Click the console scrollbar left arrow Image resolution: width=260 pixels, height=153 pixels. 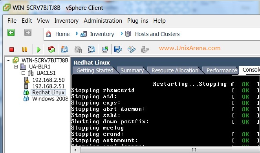coord(75,150)
